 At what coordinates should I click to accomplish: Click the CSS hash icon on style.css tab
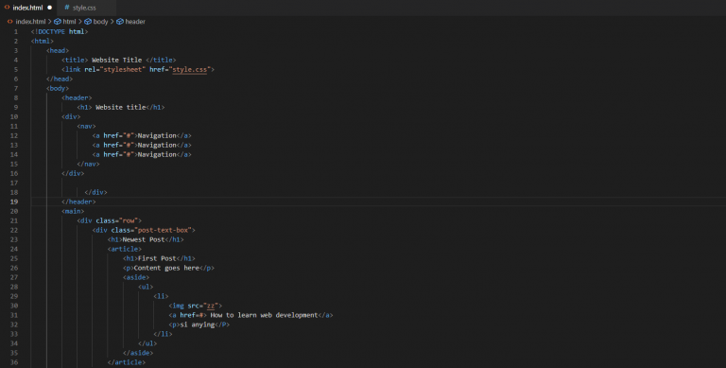click(x=67, y=8)
